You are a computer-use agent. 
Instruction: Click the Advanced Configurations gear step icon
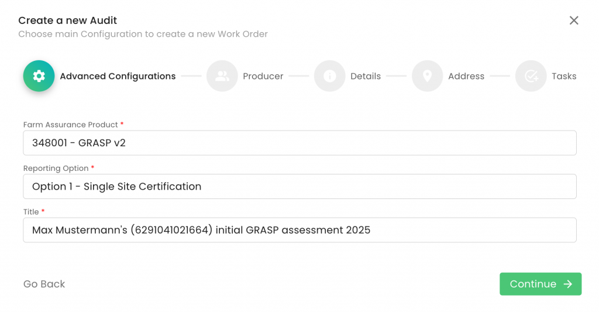[39, 76]
